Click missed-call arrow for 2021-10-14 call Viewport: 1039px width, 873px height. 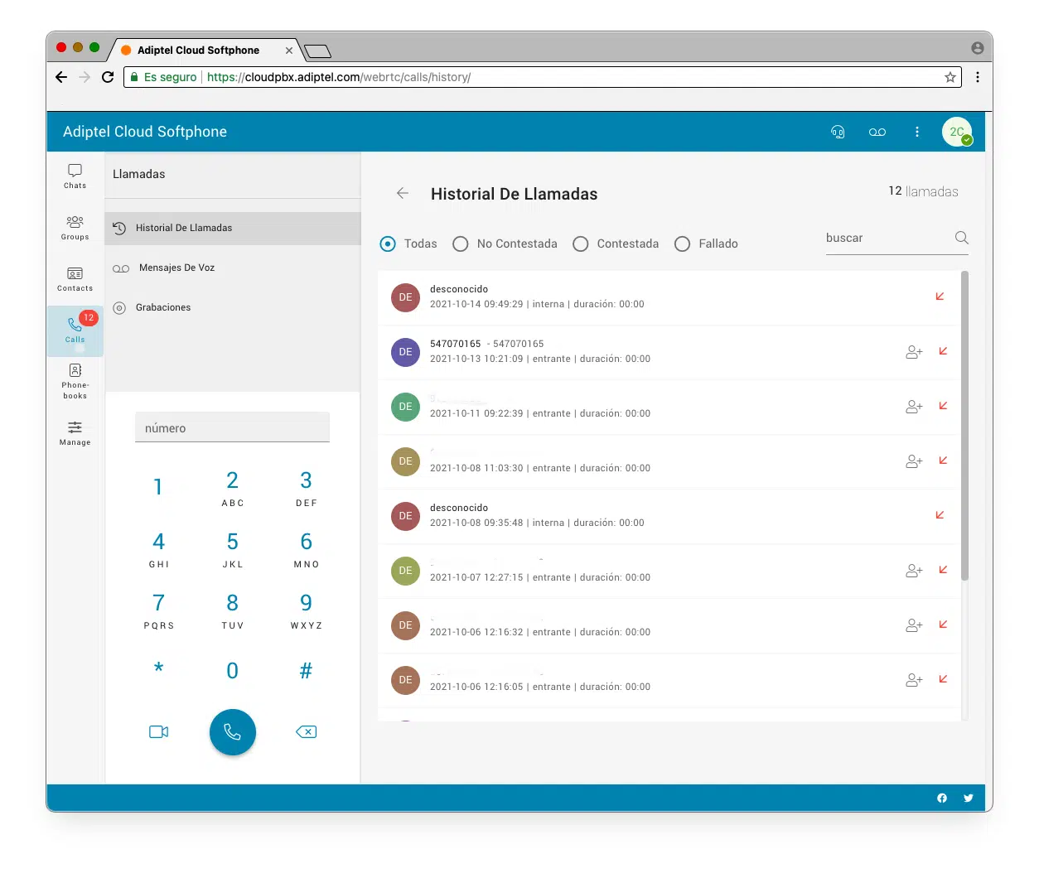pos(940,297)
